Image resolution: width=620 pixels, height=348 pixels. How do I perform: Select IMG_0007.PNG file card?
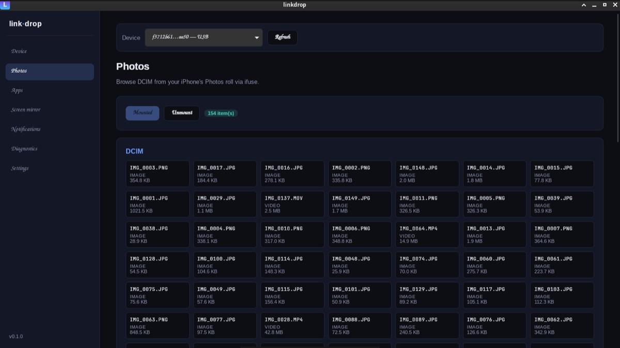[562, 235]
